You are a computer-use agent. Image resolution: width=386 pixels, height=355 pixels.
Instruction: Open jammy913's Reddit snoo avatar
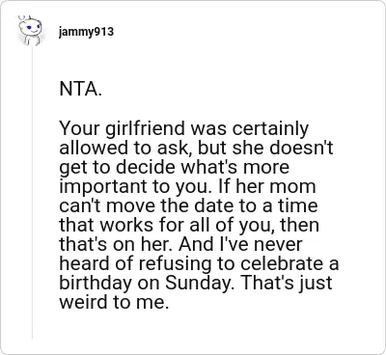point(30,31)
